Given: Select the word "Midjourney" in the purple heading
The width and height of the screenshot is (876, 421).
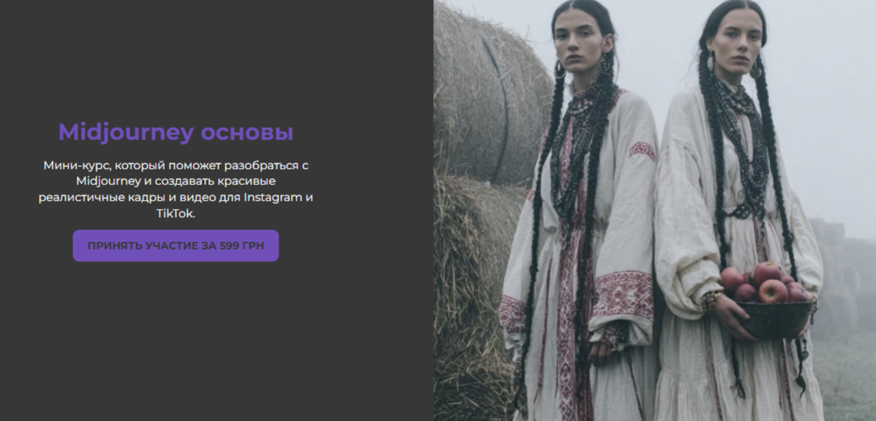Looking at the screenshot, I should coord(125,133).
